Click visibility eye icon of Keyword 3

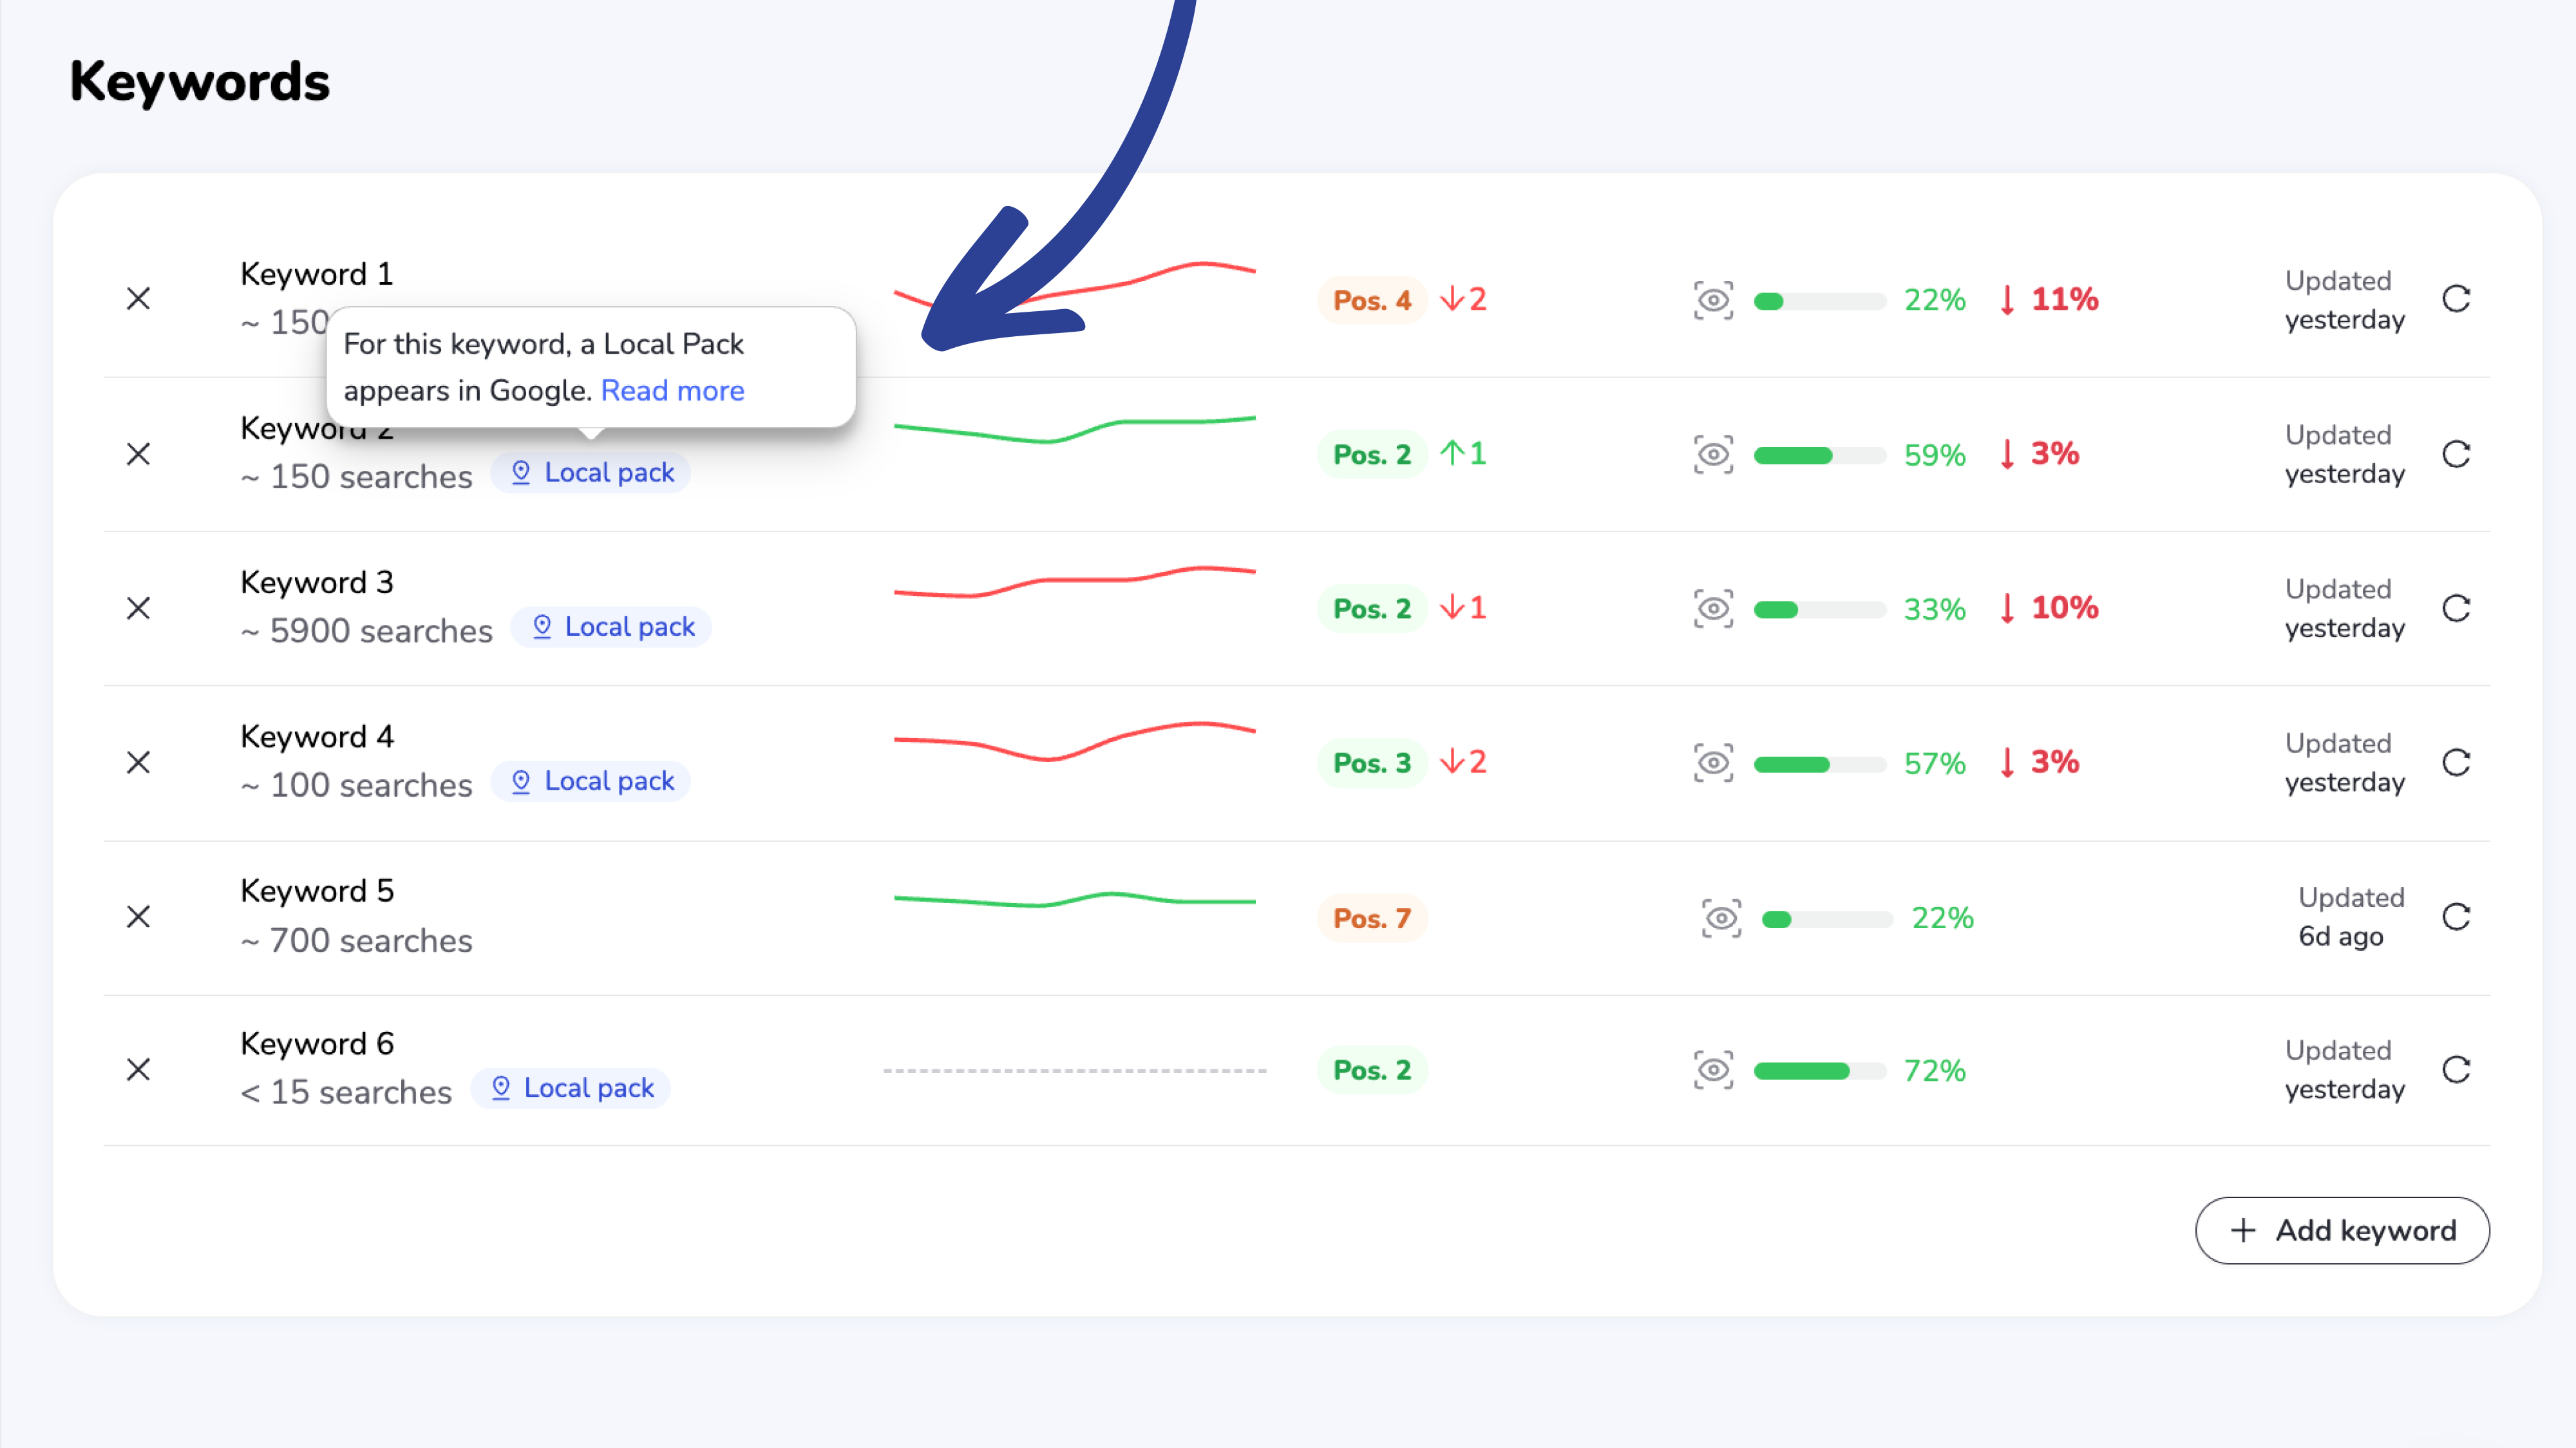click(1713, 608)
